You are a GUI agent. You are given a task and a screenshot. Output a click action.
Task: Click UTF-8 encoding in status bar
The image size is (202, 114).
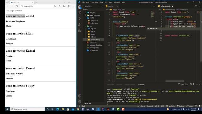[x=157, y=106]
